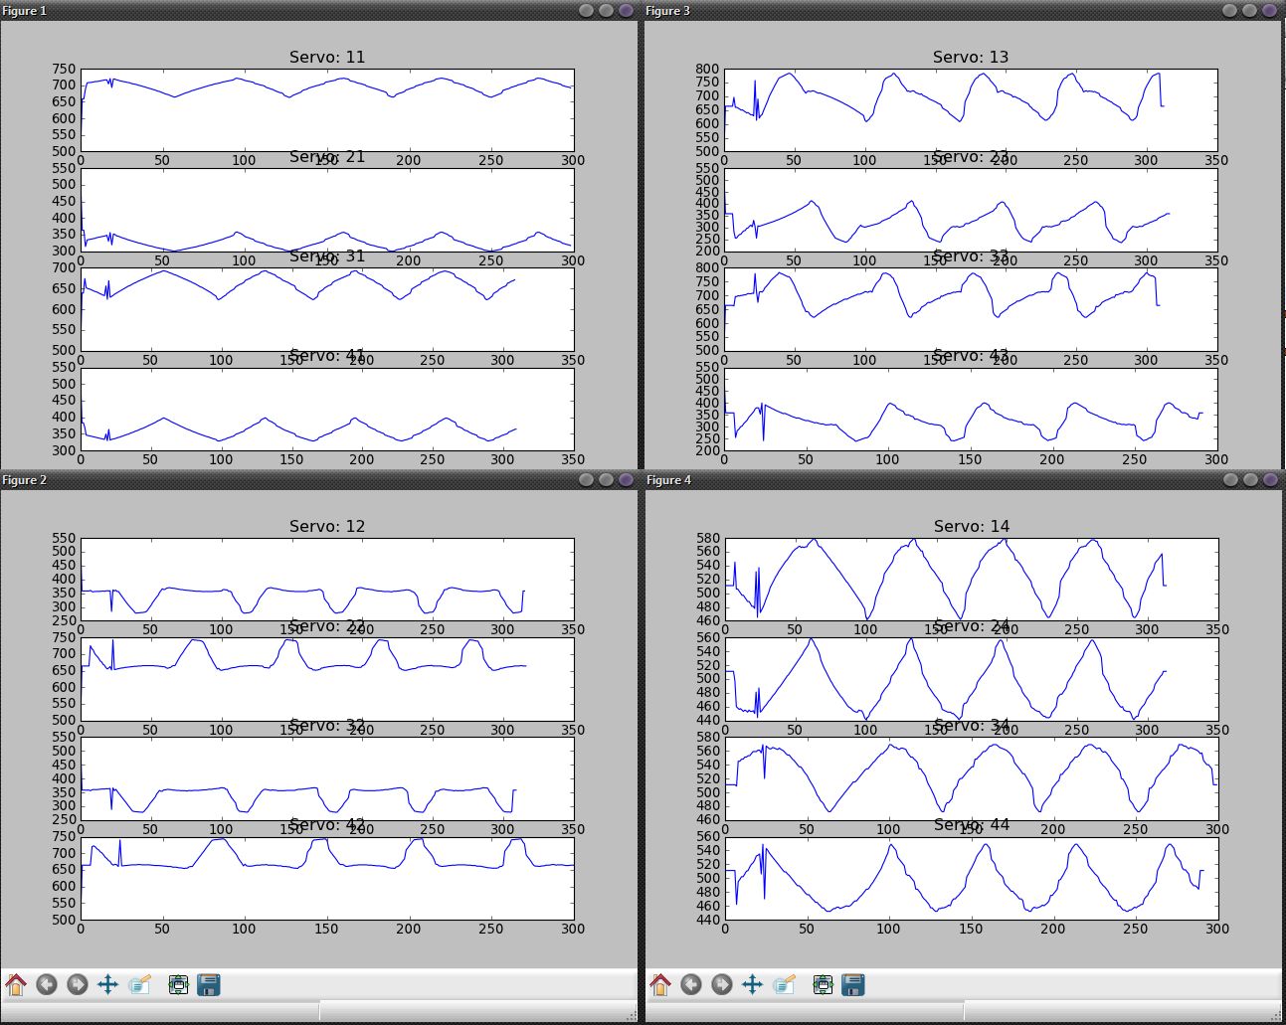Click the 'Servo: 14' plot title
1286x1025 pixels.
tap(971, 527)
